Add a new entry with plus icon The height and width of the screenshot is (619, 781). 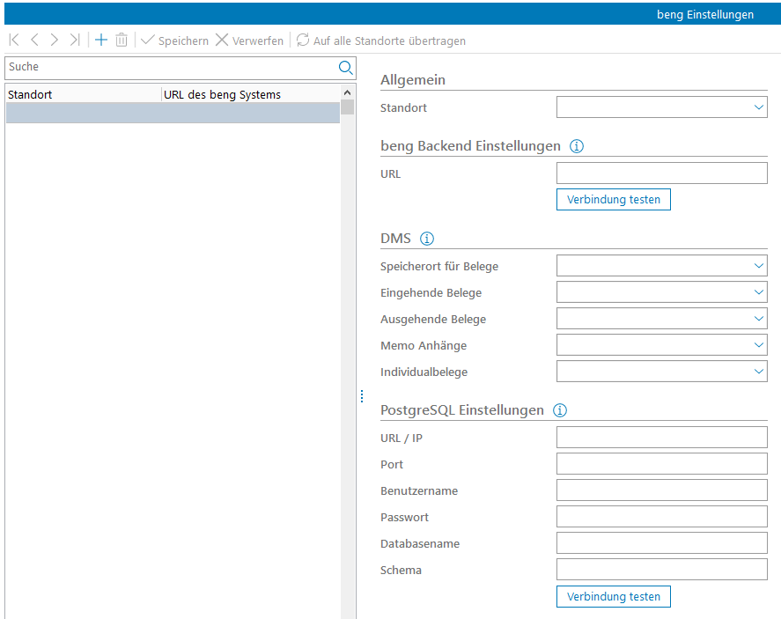tap(101, 41)
